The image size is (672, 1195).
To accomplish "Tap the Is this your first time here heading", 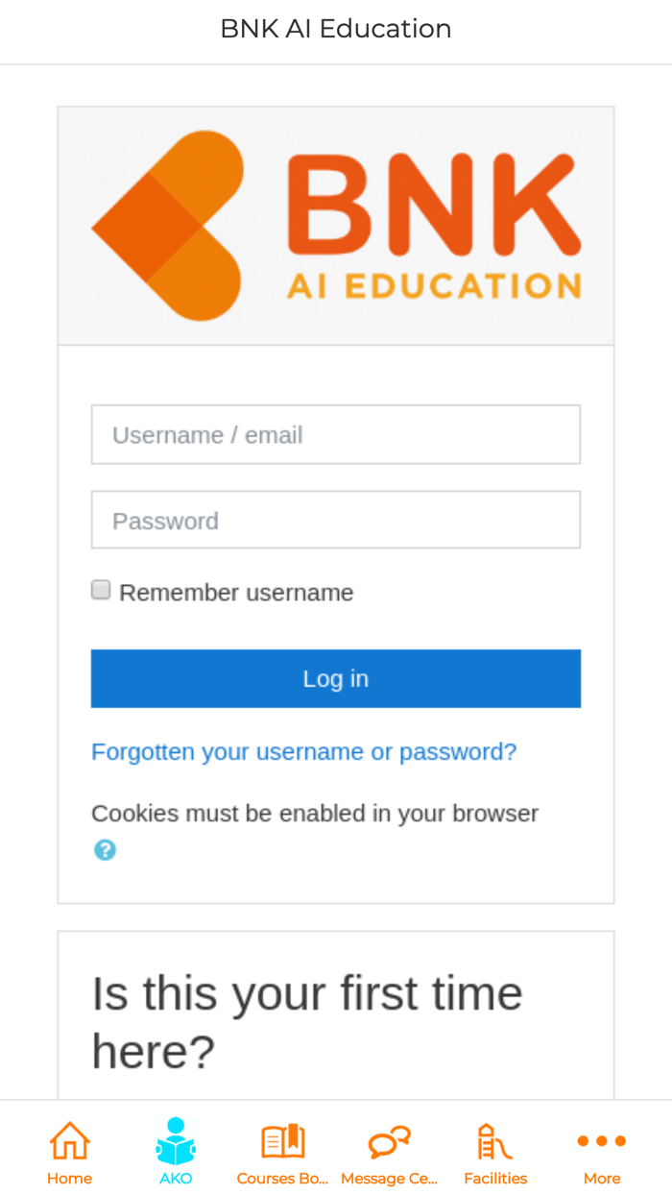I will click(x=306, y=1021).
